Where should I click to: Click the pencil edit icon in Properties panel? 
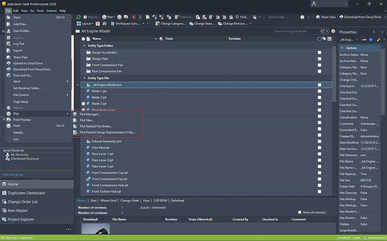(379, 40)
